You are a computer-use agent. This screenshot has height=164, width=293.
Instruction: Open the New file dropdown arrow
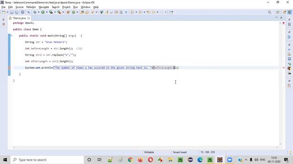(7, 12)
